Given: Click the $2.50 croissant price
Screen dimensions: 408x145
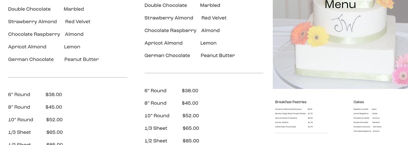Looking at the screenshot, I should 310,118.
